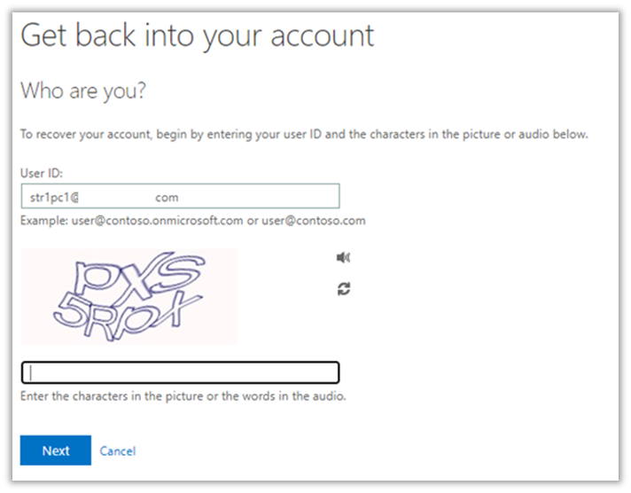Click the word 'Example:' below User ID
This screenshot has width=631, height=493.
tap(44, 220)
